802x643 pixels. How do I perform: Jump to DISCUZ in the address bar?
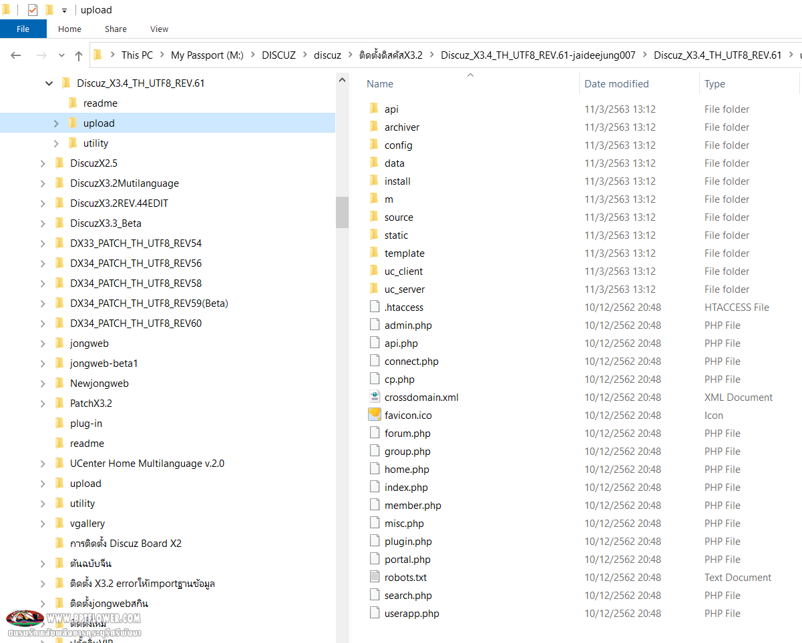click(x=278, y=55)
